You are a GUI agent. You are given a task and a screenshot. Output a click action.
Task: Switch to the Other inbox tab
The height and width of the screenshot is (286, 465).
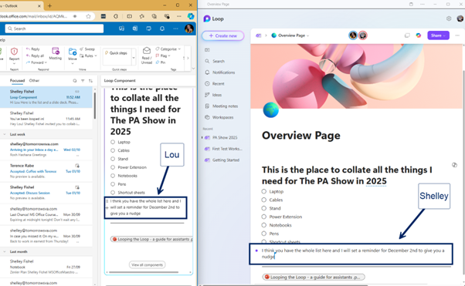[34, 80]
